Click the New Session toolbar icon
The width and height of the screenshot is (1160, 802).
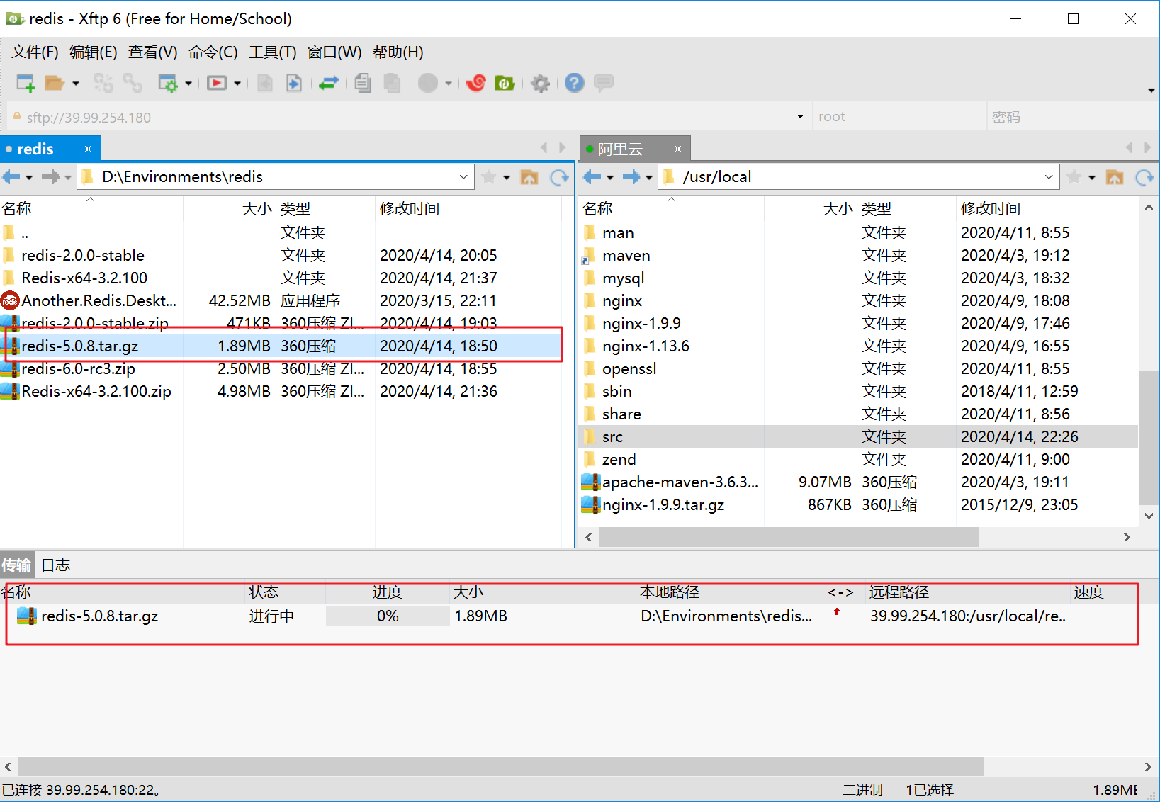26,83
